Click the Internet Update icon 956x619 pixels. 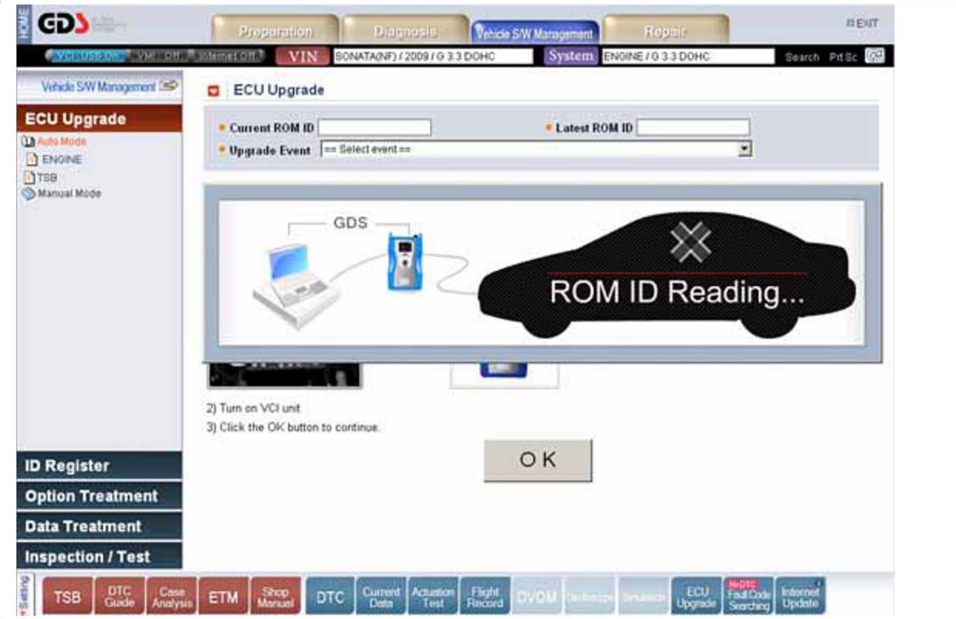[800, 597]
